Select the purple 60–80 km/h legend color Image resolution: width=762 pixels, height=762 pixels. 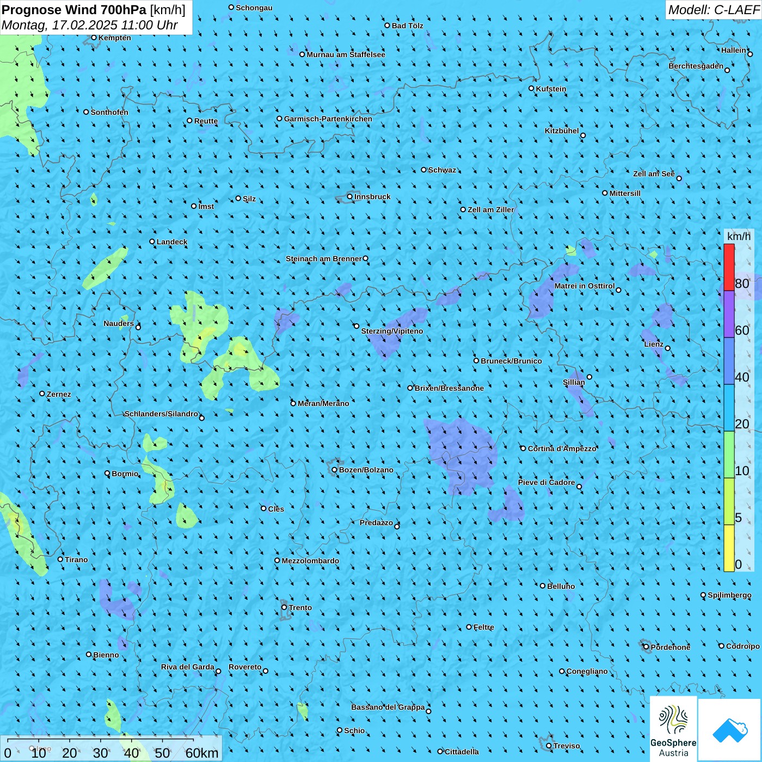[729, 314]
